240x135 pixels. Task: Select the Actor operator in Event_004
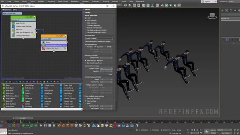54,42
